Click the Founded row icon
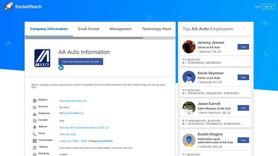 click(x=34, y=121)
